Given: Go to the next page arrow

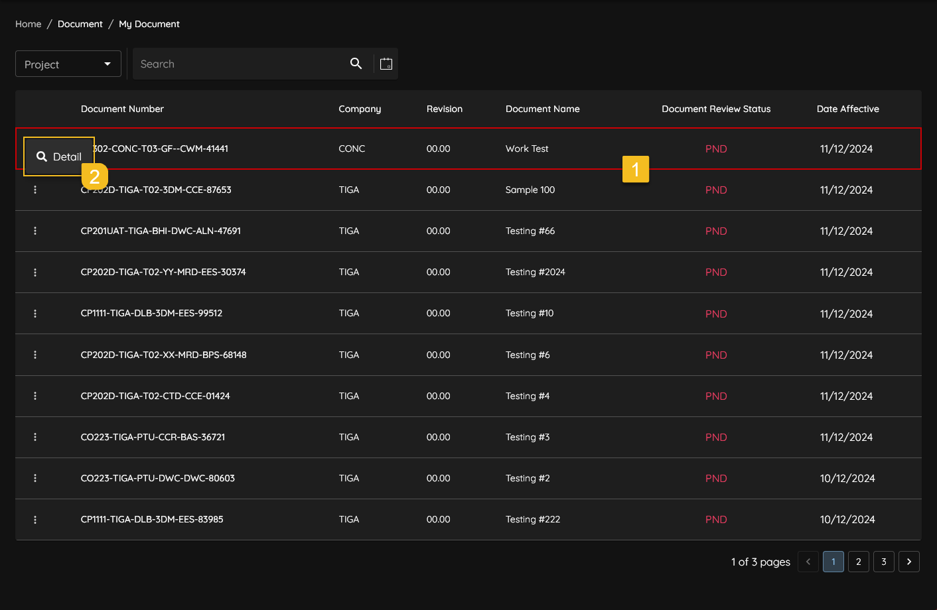Looking at the screenshot, I should click(908, 562).
